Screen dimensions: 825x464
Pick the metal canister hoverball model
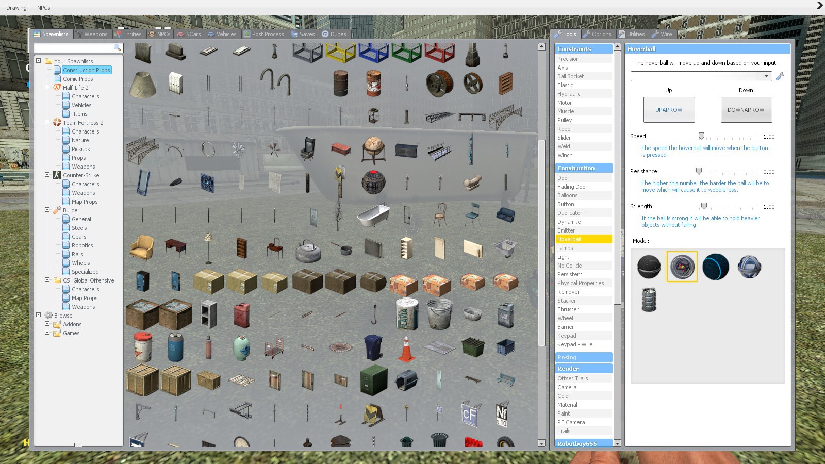coord(649,300)
